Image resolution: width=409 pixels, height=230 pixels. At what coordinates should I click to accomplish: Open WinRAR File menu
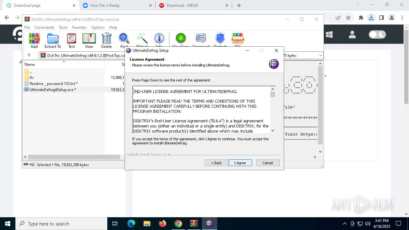[27, 27]
